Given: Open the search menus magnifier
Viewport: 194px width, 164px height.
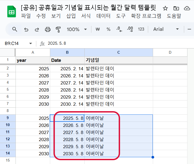Looking at the screenshot, I should [x=15, y=29].
